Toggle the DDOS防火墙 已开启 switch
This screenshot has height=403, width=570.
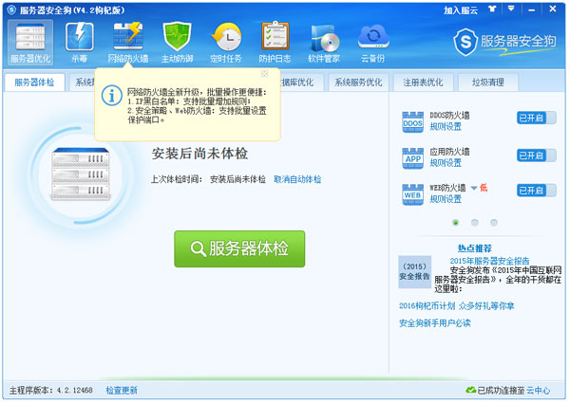point(536,118)
